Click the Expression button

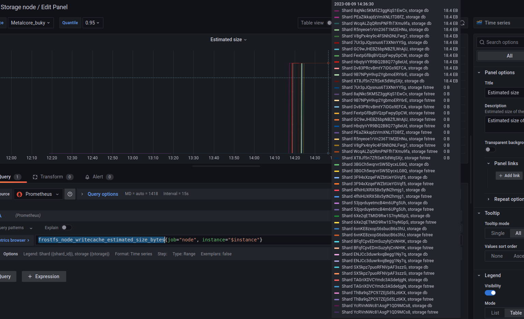click(x=44, y=276)
